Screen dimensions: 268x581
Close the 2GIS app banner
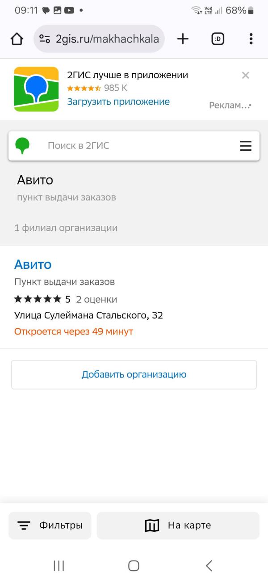[245, 75]
